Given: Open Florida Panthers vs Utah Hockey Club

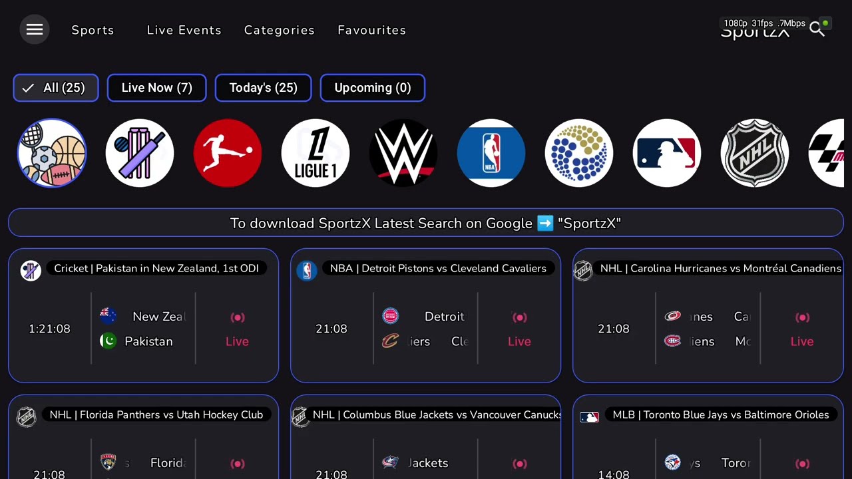Looking at the screenshot, I should point(143,437).
